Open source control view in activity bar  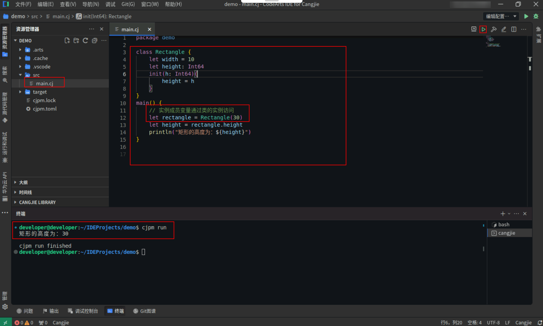[x=5, y=108]
